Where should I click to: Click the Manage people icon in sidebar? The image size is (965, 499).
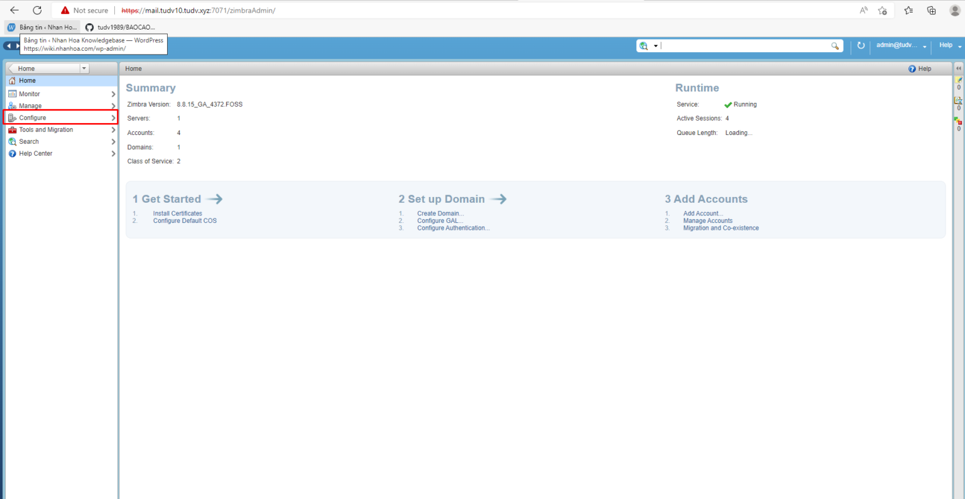pyautogui.click(x=12, y=105)
